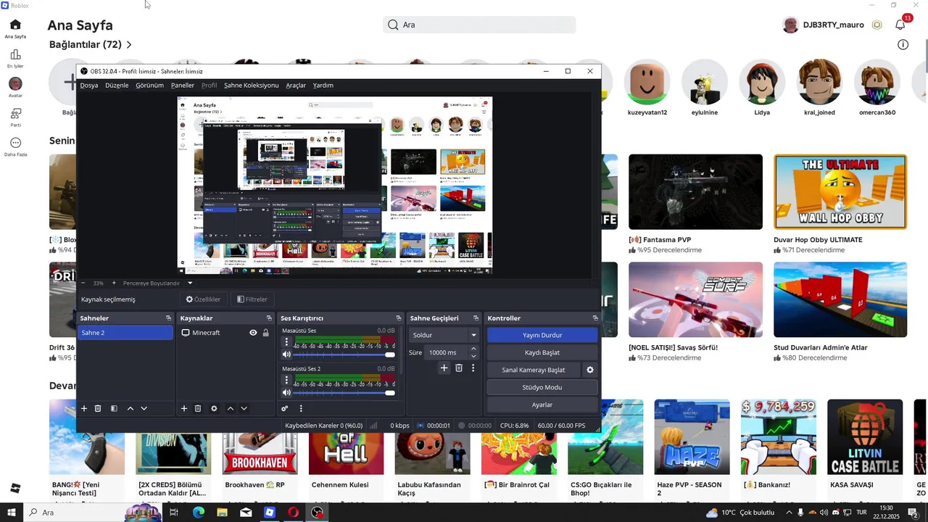Image resolution: width=928 pixels, height=522 pixels.
Task: Adjust Masaüstü Ses 2 volume slider
Action: pos(344,392)
